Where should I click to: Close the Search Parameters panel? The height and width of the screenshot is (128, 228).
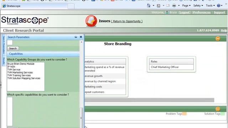81,37
